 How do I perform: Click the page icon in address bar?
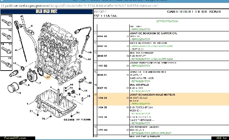(x=2, y=6)
